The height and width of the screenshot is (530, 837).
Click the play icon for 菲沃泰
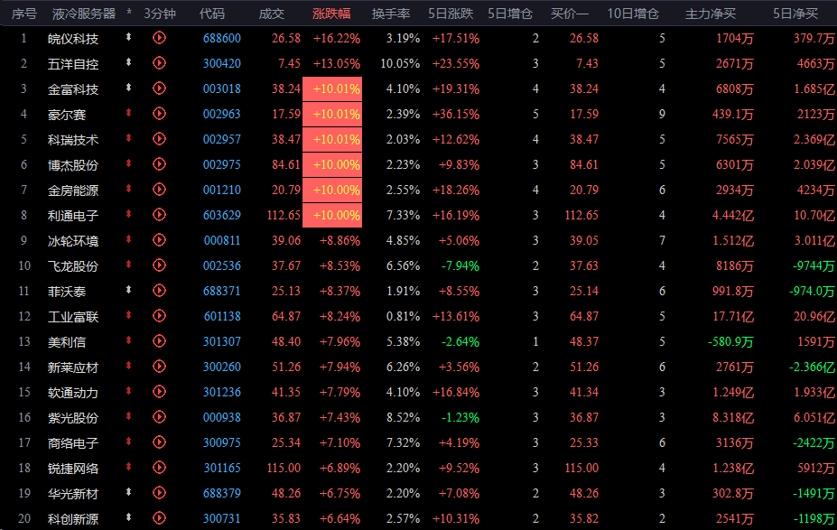point(159,291)
